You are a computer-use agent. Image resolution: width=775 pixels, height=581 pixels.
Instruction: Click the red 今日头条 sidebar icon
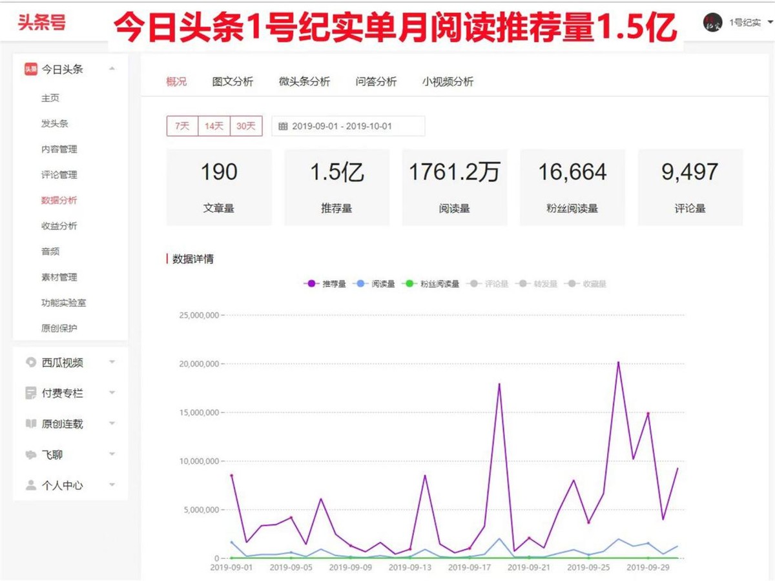pyautogui.click(x=30, y=69)
